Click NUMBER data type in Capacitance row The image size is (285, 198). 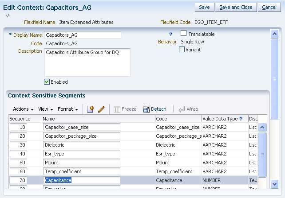coord(212,180)
